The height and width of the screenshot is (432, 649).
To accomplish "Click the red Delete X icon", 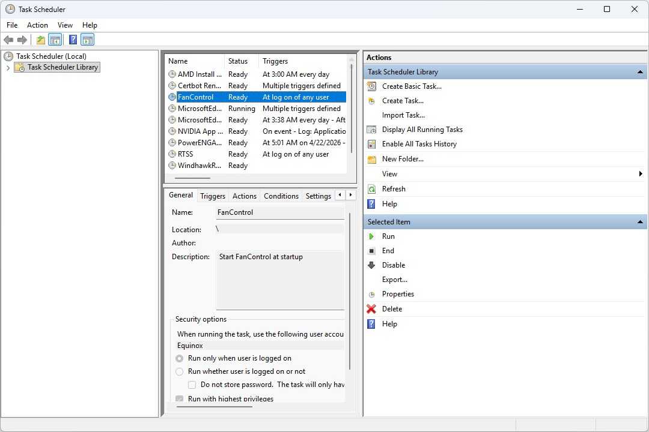I will 371,309.
